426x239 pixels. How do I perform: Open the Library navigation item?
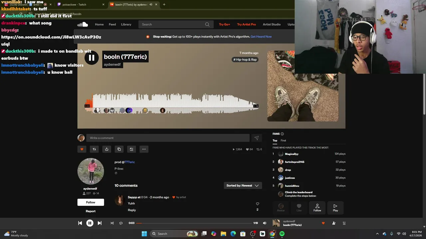click(x=126, y=24)
